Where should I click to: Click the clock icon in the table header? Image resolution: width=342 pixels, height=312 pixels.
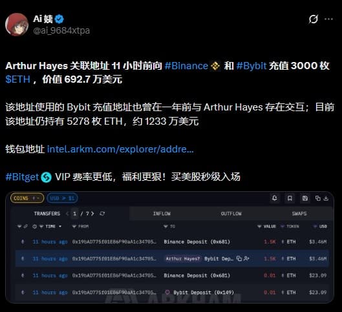point(34,227)
